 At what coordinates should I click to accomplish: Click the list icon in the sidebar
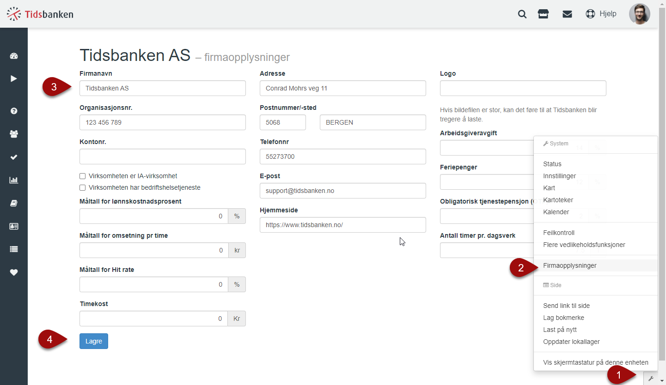coord(14,249)
